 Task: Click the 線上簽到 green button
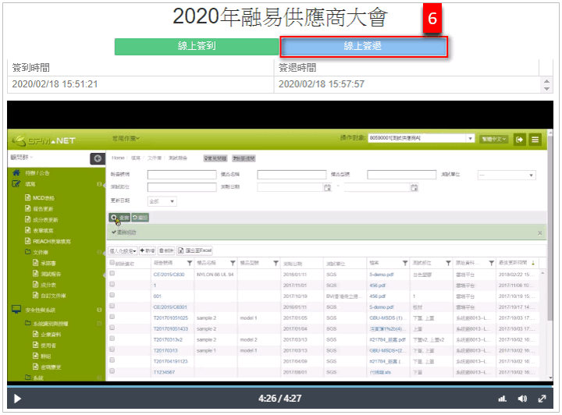click(197, 47)
